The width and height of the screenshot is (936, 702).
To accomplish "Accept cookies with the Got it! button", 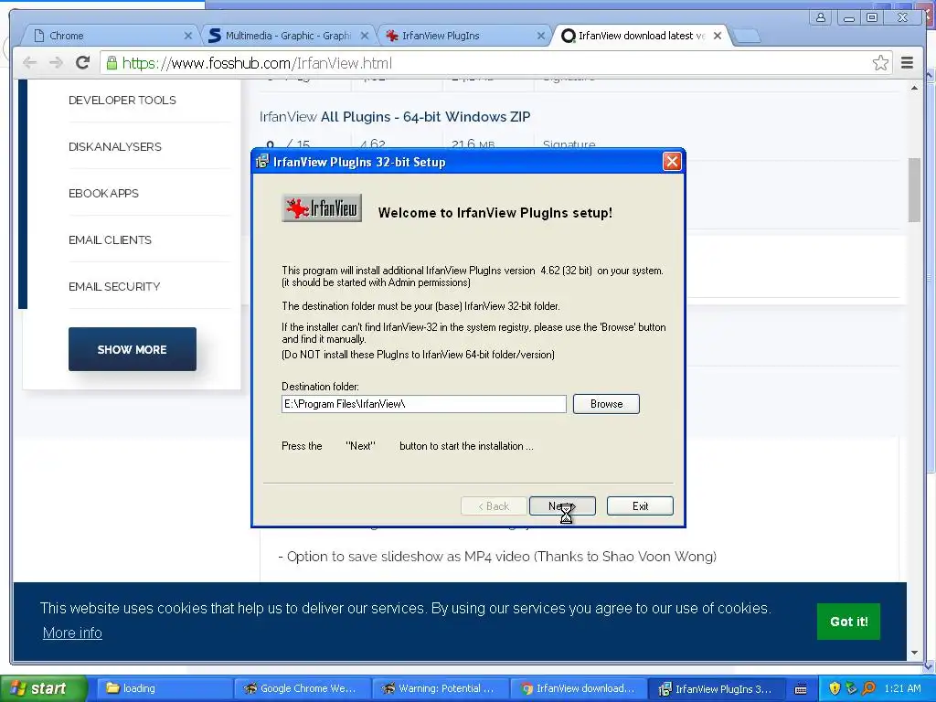I will click(x=848, y=622).
